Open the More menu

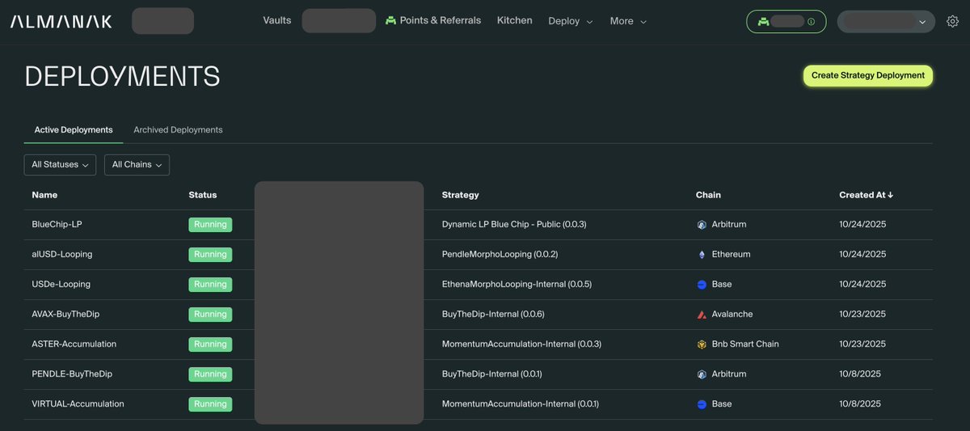click(628, 21)
